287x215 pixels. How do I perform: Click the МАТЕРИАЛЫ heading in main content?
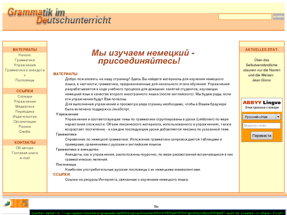pyautogui.click(x=66, y=74)
